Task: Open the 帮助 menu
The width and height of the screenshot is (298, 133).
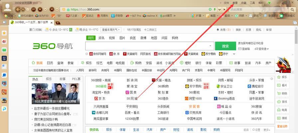Action: coord(261,3)
